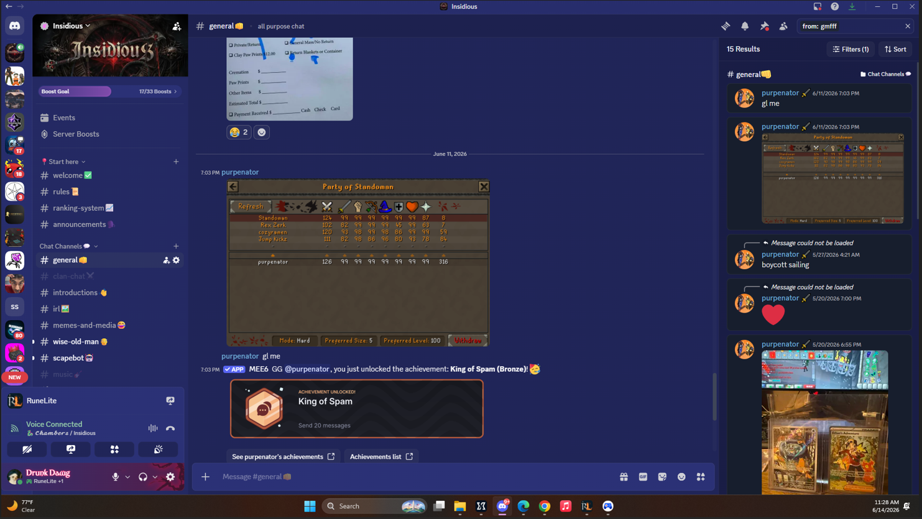Open File Explorer from the taskbar
Viewport: 922px width, 519px height.
[460, 507]
